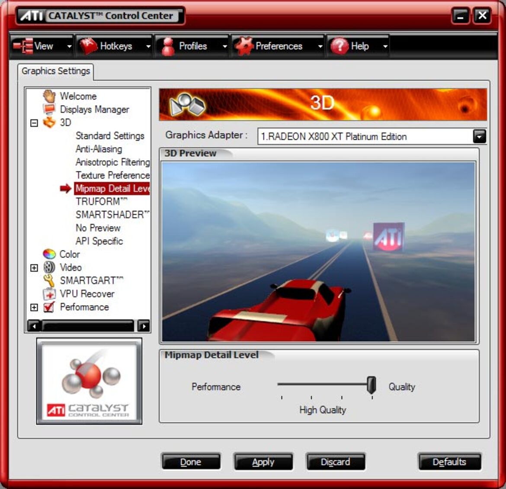Click the Discard button
The width and height of the screenshot is (506, 489).
pos(335,462)
